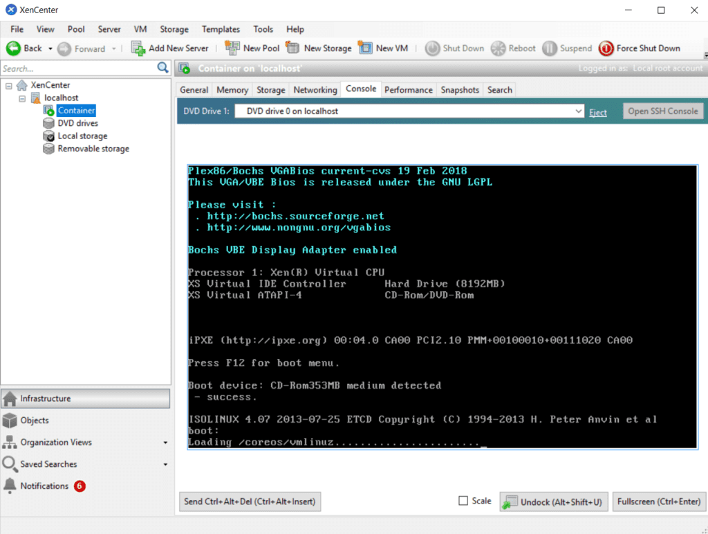Viewport: 708px width, 534px height.
Task: Open Notifications showing 6 alerts
Action: click(x=44, y=486)
